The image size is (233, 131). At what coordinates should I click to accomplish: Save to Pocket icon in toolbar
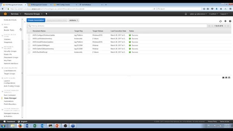(x=212, y=9)
